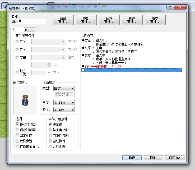Uncheck the 移动时动画 option

click(x=17, y=124)
